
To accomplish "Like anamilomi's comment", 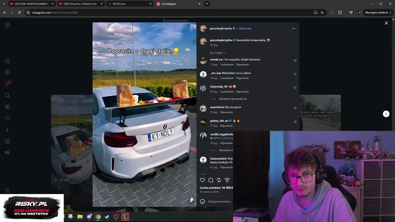I will [x=295, y=108].
